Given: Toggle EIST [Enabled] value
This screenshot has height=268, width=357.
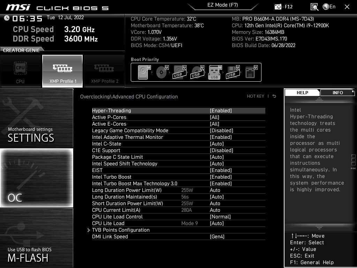Looking at the screenshot, I should 221,170.
